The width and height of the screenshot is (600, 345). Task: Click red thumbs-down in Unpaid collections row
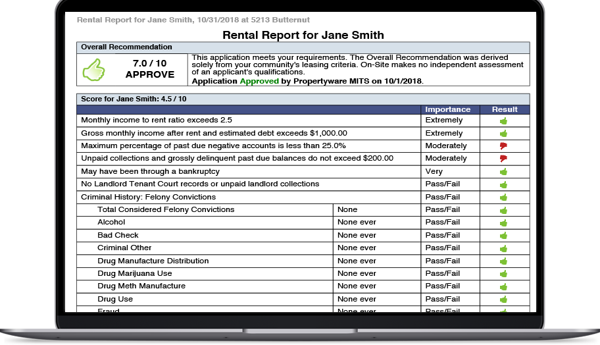tap(503, 159)
